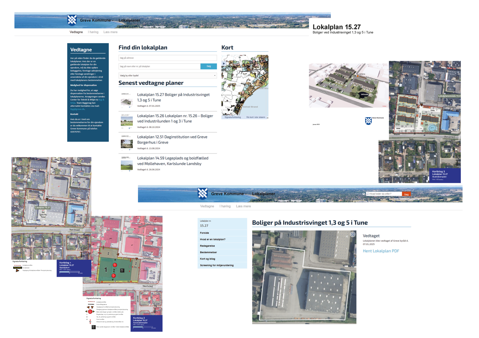
Task: Click the bgg@greve.dk email link
Action: click(x=77, y=109)
